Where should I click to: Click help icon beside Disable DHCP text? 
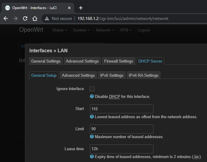pos(92,96)
